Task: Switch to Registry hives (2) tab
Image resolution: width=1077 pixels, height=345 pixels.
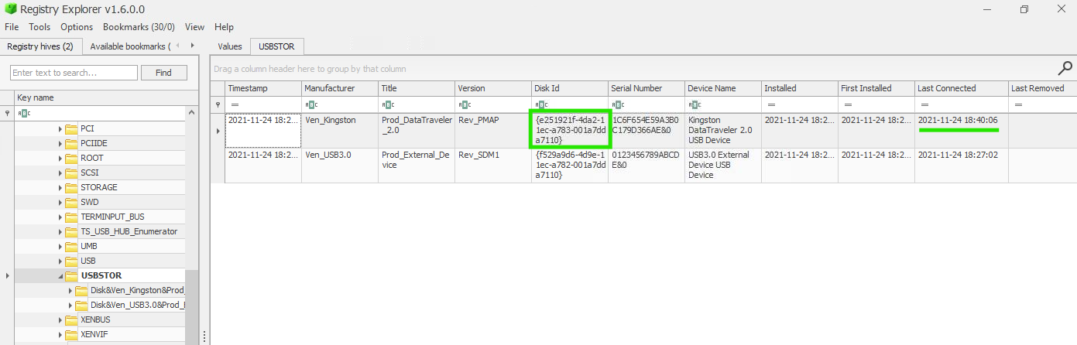Action: 40,46
